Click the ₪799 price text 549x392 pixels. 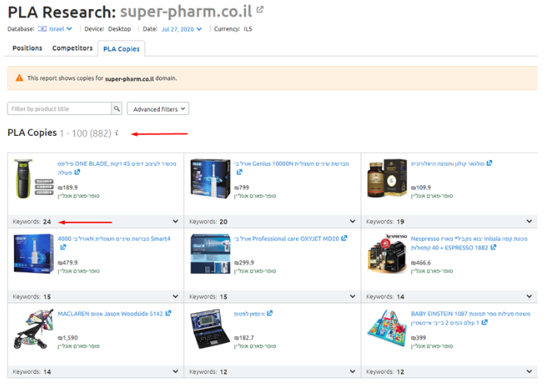point(241,188)
